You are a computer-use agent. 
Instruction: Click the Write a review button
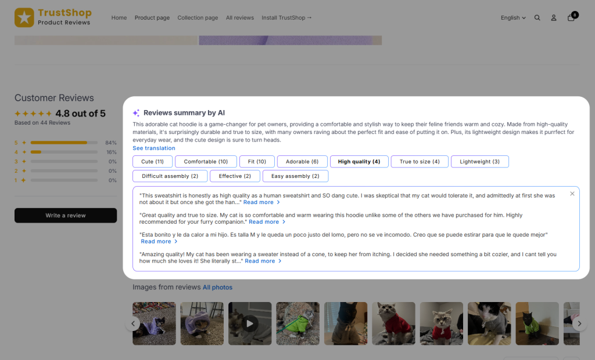(66, 216)
